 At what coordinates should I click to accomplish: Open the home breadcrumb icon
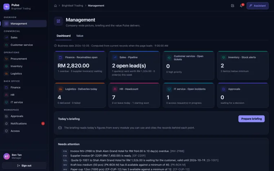(x=56, y=6)
